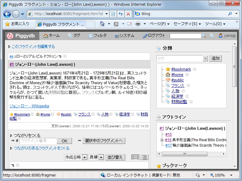
Task: Click 追加 button to add tag
Action: click(215, 58)
